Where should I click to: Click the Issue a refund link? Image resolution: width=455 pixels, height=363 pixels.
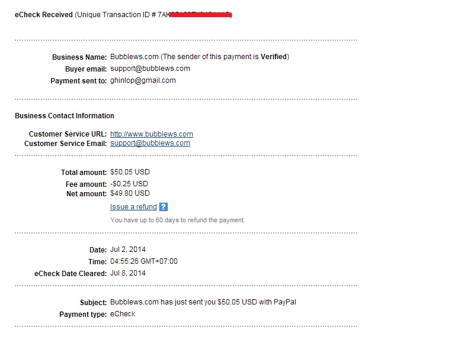(x=133, y=207)
